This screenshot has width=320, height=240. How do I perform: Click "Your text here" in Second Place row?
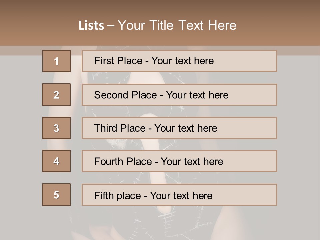click(197, 95)
